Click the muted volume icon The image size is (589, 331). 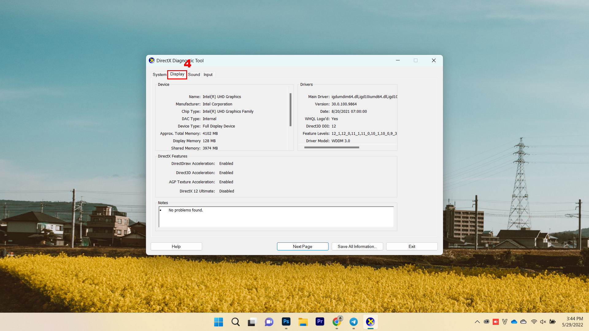click(543, 322)
